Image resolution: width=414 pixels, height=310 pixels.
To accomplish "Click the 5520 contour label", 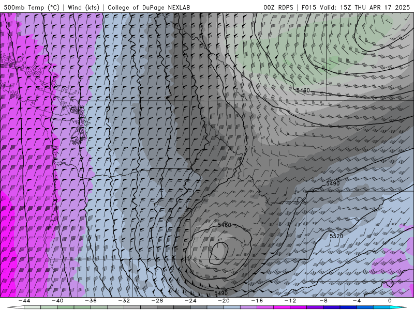I will coord(336,236).
